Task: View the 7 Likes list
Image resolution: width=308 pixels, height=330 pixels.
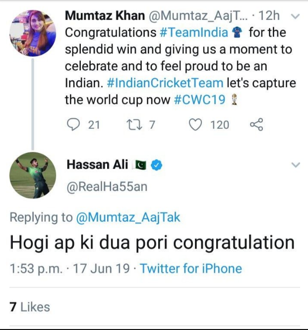Action: coord(30,307)
